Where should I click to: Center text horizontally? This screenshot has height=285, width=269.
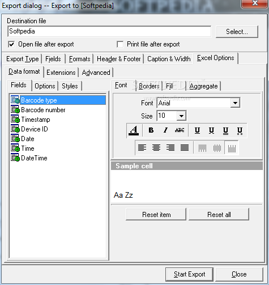156,148
